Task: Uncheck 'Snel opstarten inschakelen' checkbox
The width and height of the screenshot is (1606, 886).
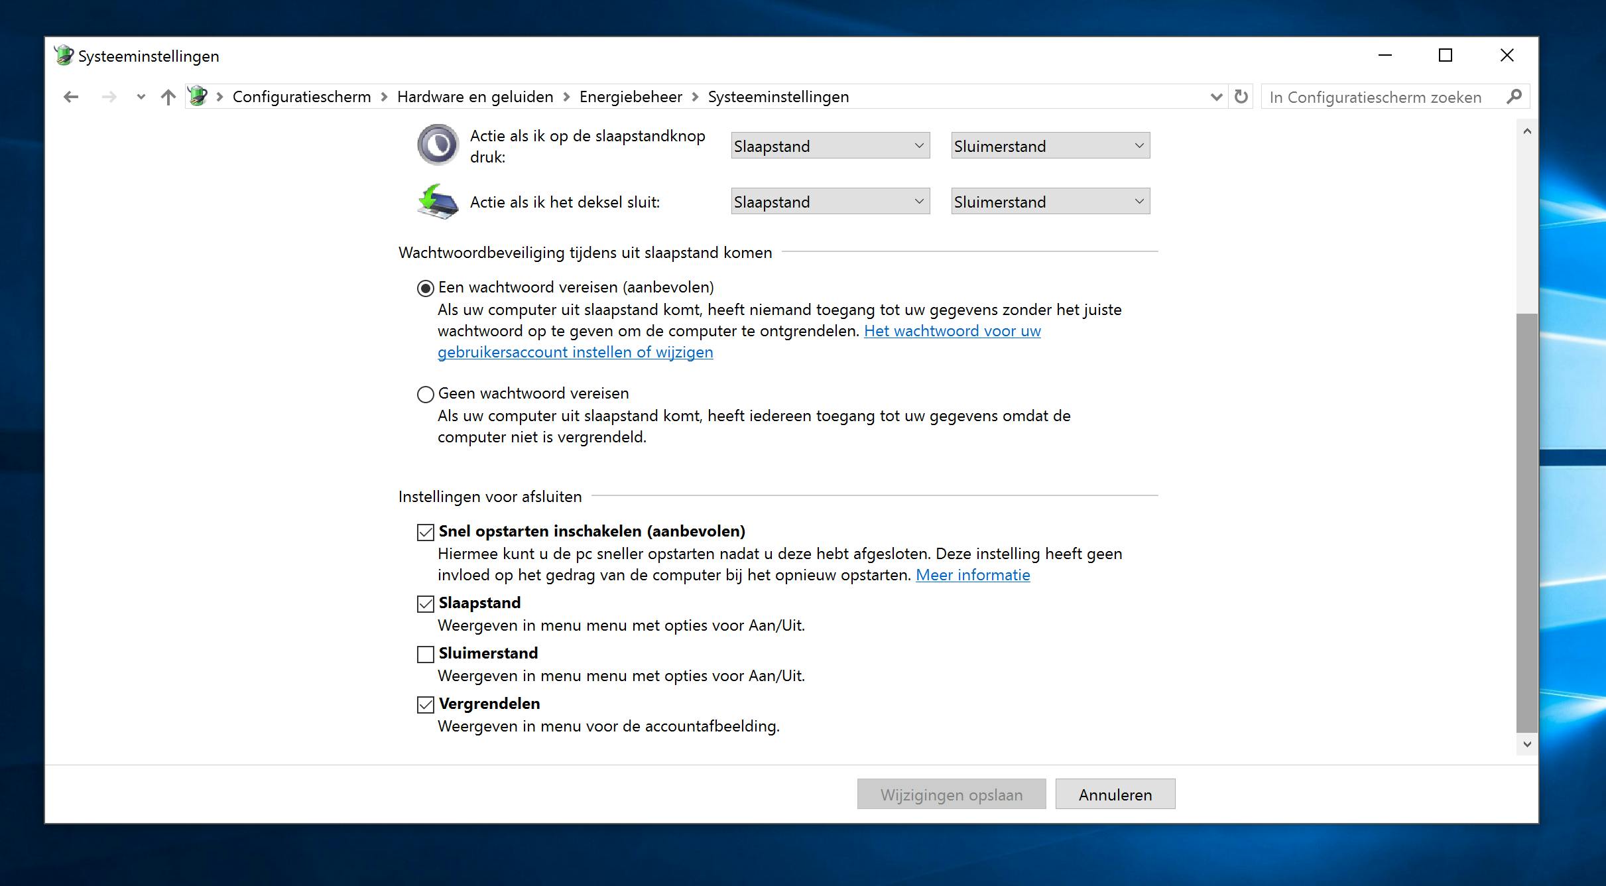Action: [x=426, y=533]
